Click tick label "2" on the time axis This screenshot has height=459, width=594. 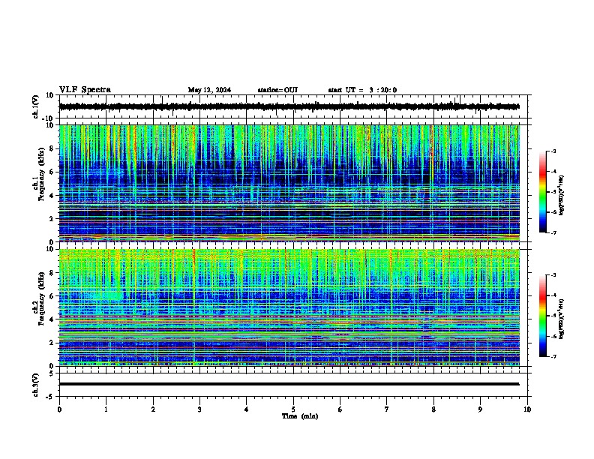tap(153, 409)
